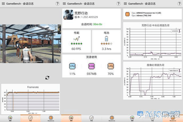Select 摘要 tab below the CPU/GPU load charts
183x122 pixels.
click(x=132, y=118)
